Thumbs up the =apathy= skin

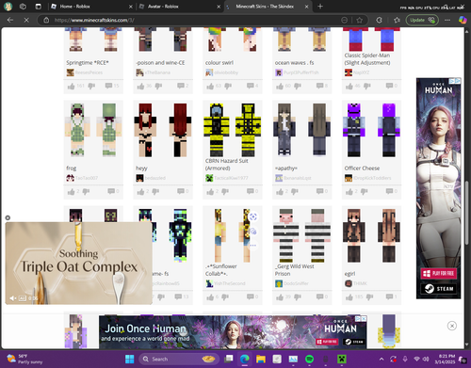click(280, 192)
